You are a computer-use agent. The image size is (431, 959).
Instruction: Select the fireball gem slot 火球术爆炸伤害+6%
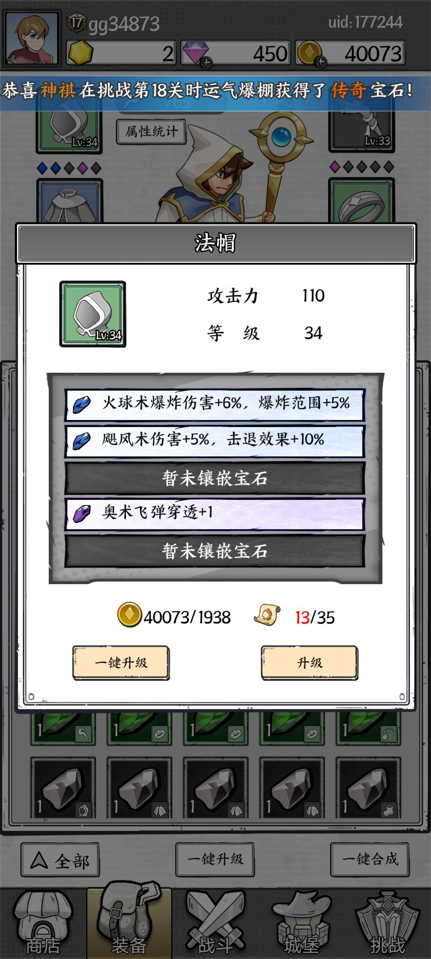[215, 404]
